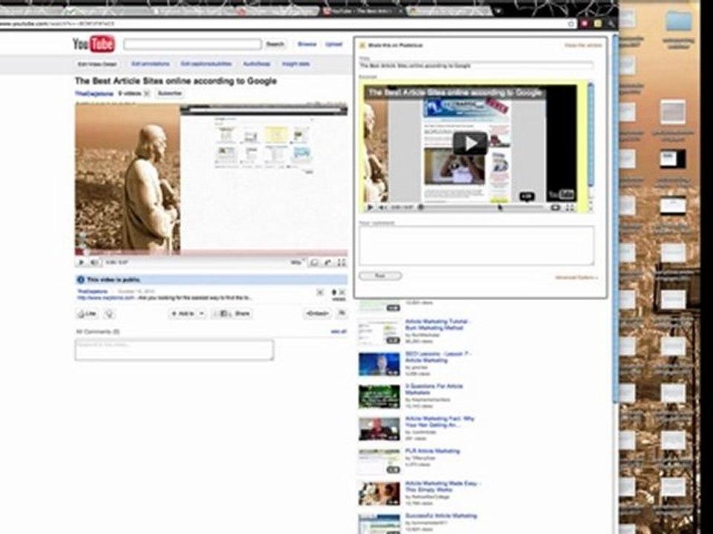Mute the main video's volume

pyautogui.click(x=94, y=262)
